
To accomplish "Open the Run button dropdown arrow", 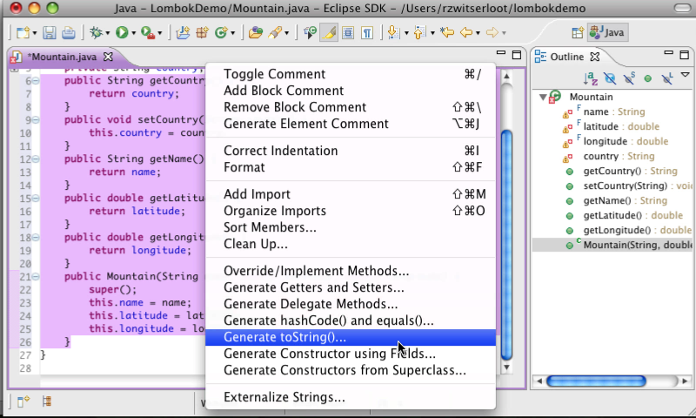I will (133, 34).
